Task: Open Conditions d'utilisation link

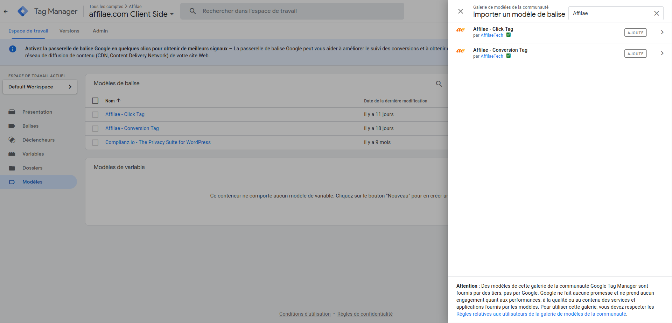Action: 305,314
